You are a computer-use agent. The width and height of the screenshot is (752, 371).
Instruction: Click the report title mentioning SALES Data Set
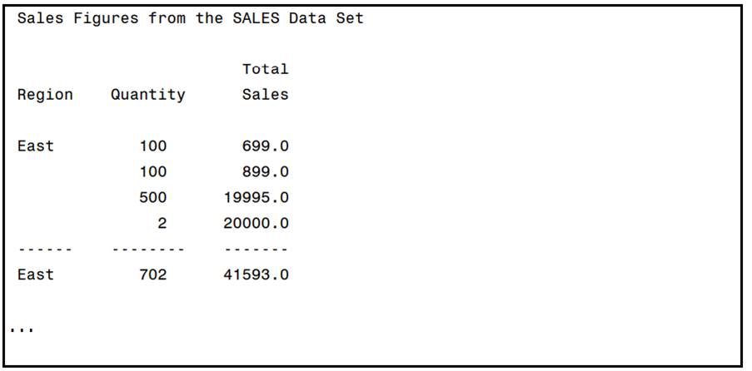pos(190,18)
